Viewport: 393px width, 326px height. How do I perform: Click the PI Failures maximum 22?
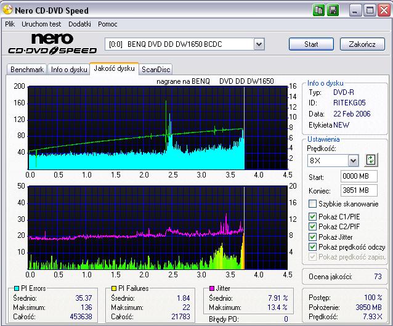pyautogui.click(x=186, y=307)
